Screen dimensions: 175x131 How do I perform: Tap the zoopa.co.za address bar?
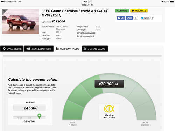(x=87, y=5)
